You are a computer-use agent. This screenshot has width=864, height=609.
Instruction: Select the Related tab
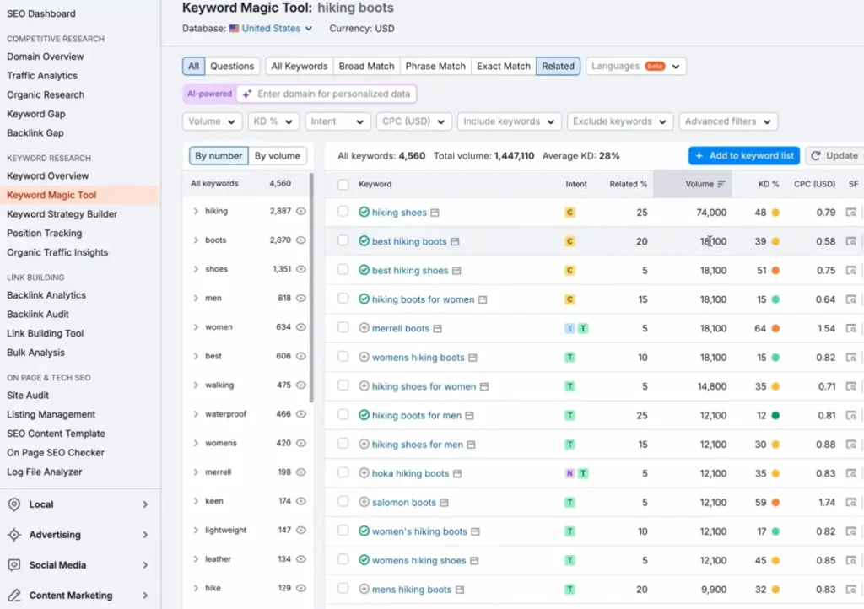(x=558, y=66)
